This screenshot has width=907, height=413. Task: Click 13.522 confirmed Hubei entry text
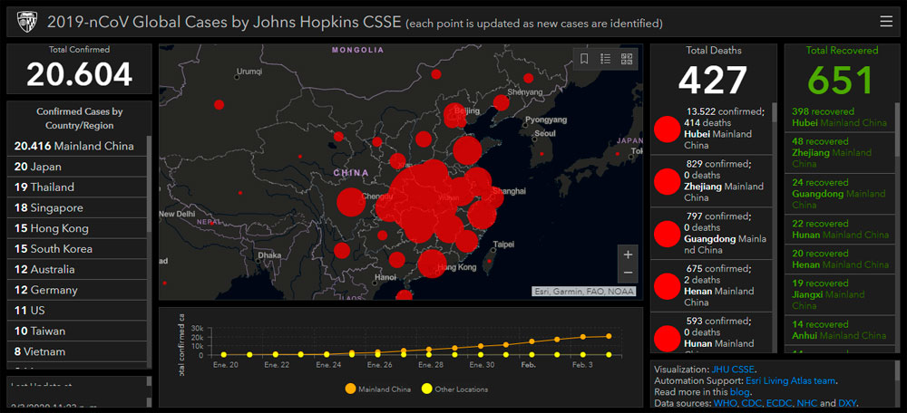click(x=726, y=129)
